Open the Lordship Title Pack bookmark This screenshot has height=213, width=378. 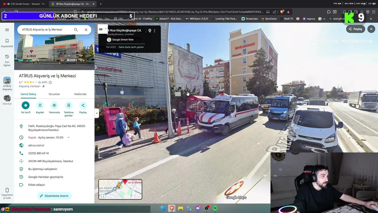[224, 19]
